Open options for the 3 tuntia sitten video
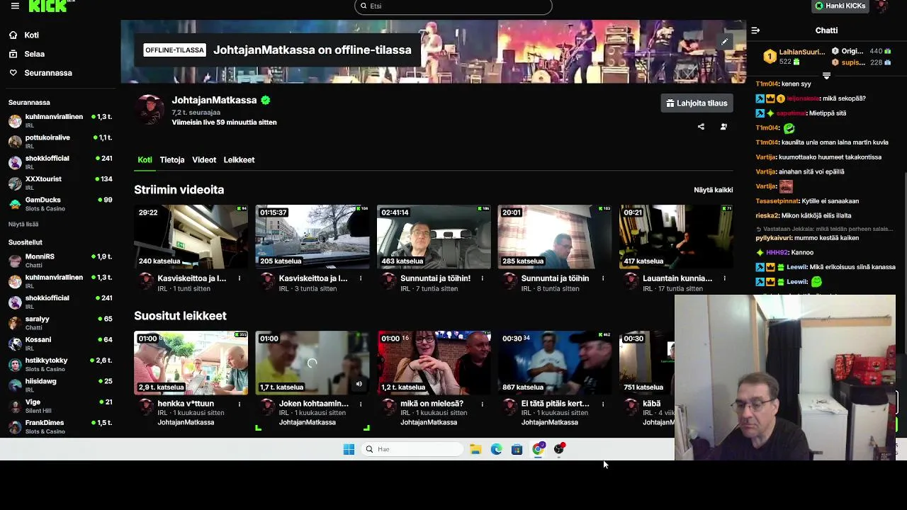 (360, 278)
